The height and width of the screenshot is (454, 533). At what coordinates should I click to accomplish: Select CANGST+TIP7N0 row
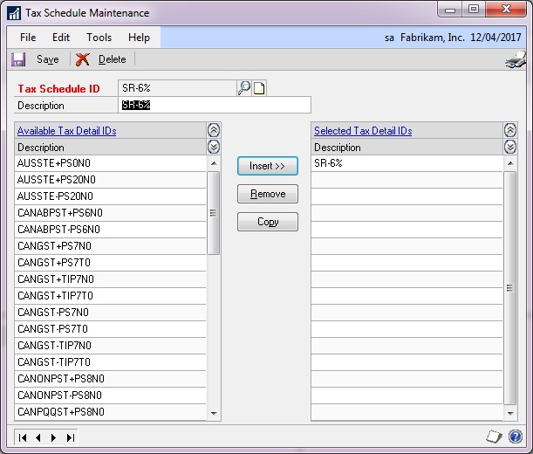click(111, 279)
